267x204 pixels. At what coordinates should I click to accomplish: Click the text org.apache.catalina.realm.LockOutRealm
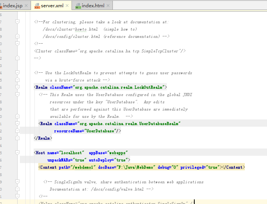coord(119,87)
